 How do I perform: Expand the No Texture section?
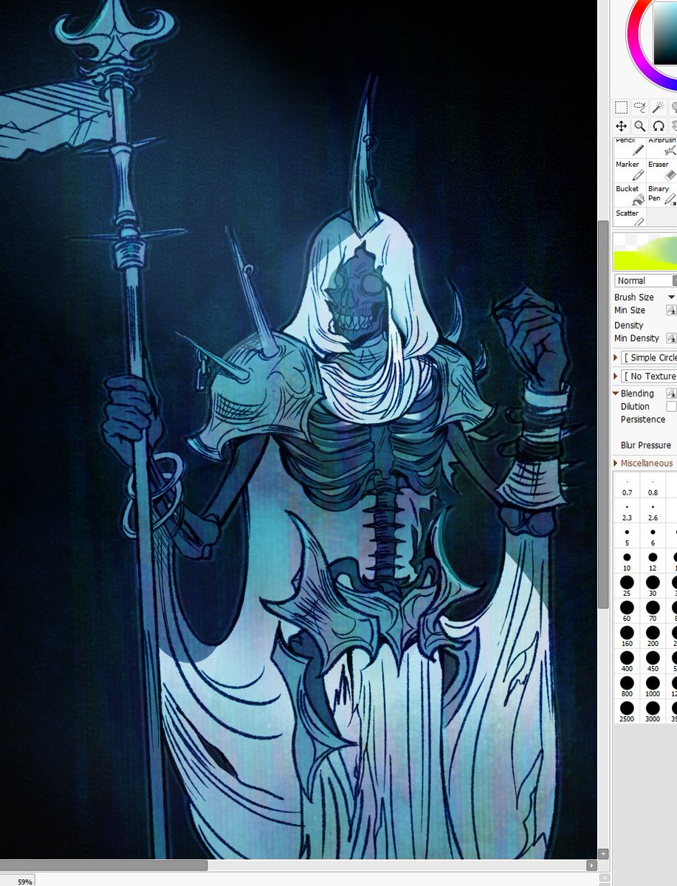point(616,377)
